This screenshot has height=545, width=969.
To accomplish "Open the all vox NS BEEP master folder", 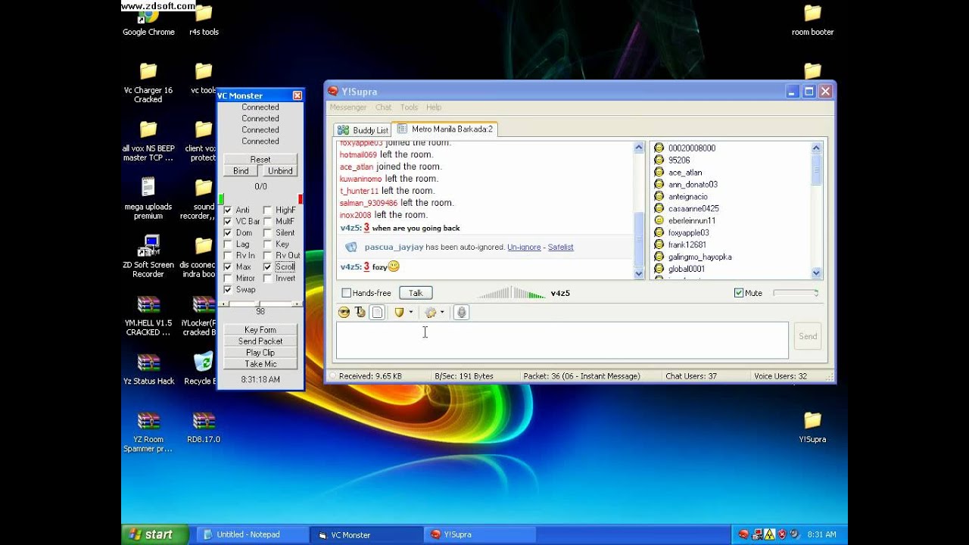I will pyautogui.click(x=148, y=141).
